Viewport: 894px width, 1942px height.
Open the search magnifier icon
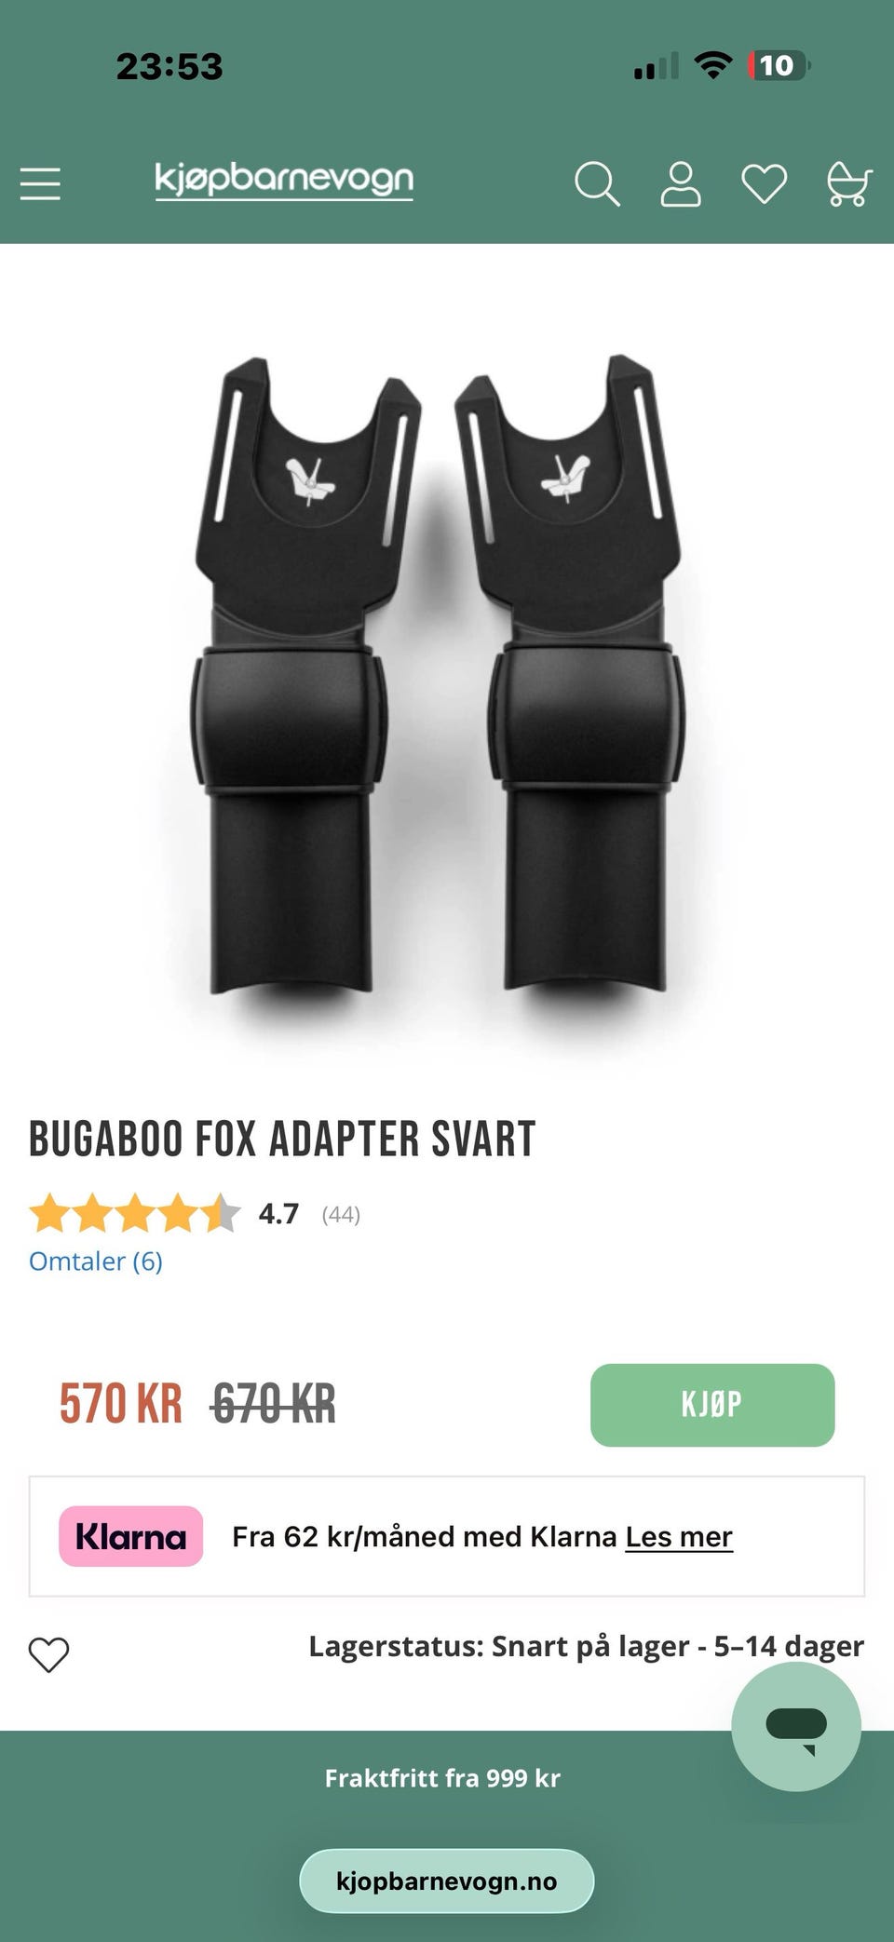coord(597,183)
